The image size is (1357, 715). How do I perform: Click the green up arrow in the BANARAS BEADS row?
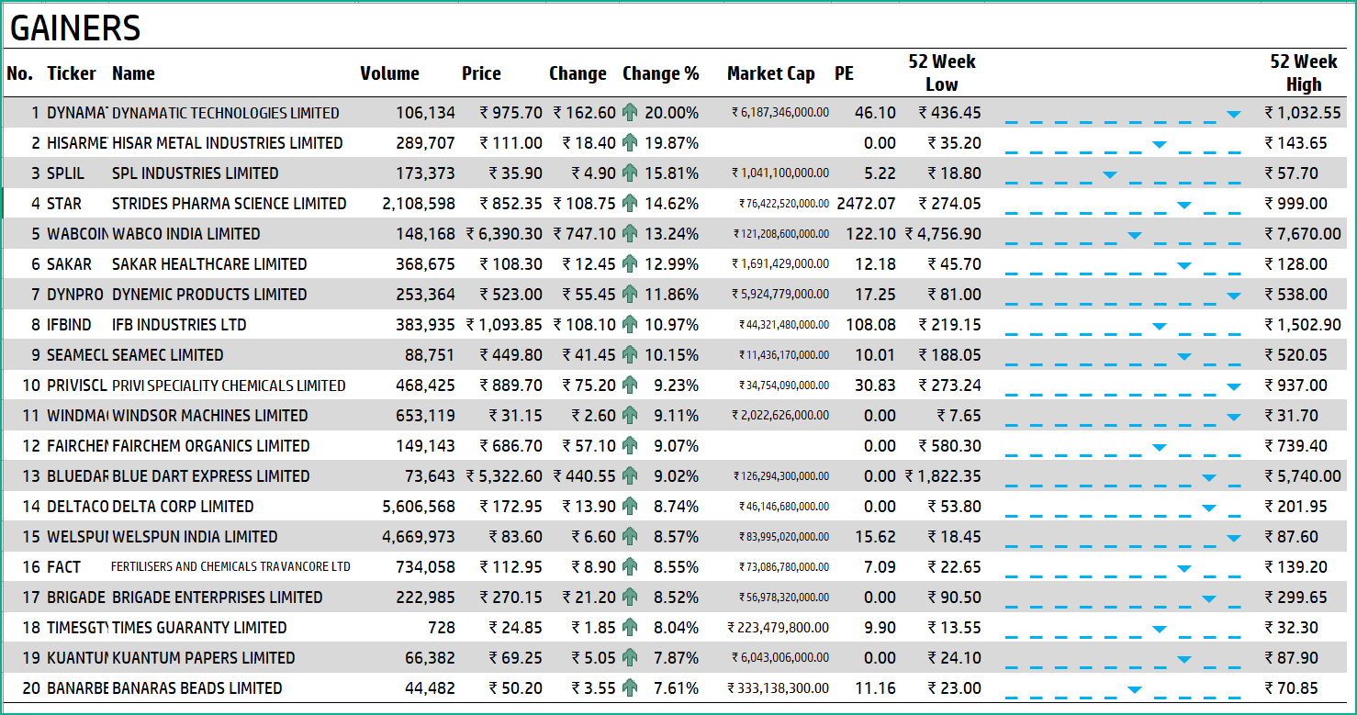(x=630, y=687)
